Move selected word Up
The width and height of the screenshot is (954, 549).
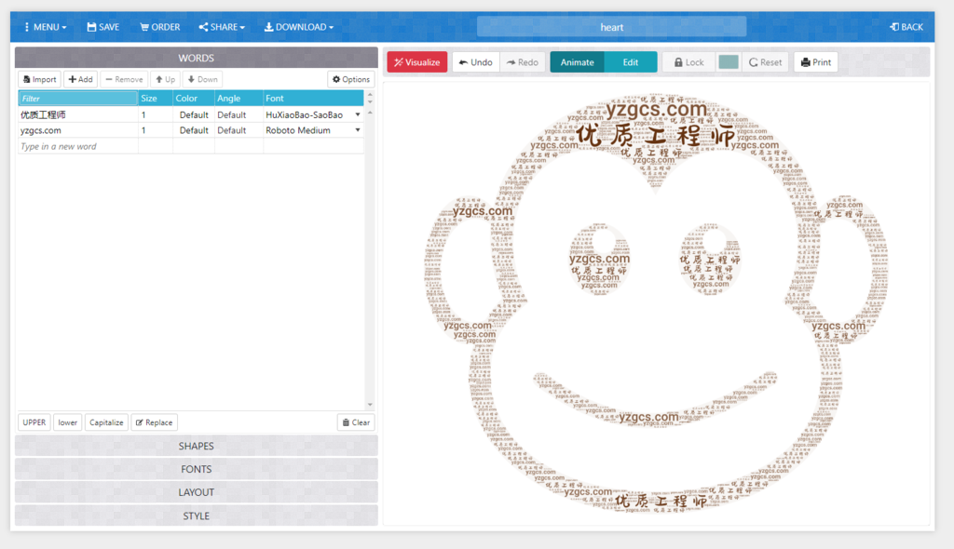point(165,79)
